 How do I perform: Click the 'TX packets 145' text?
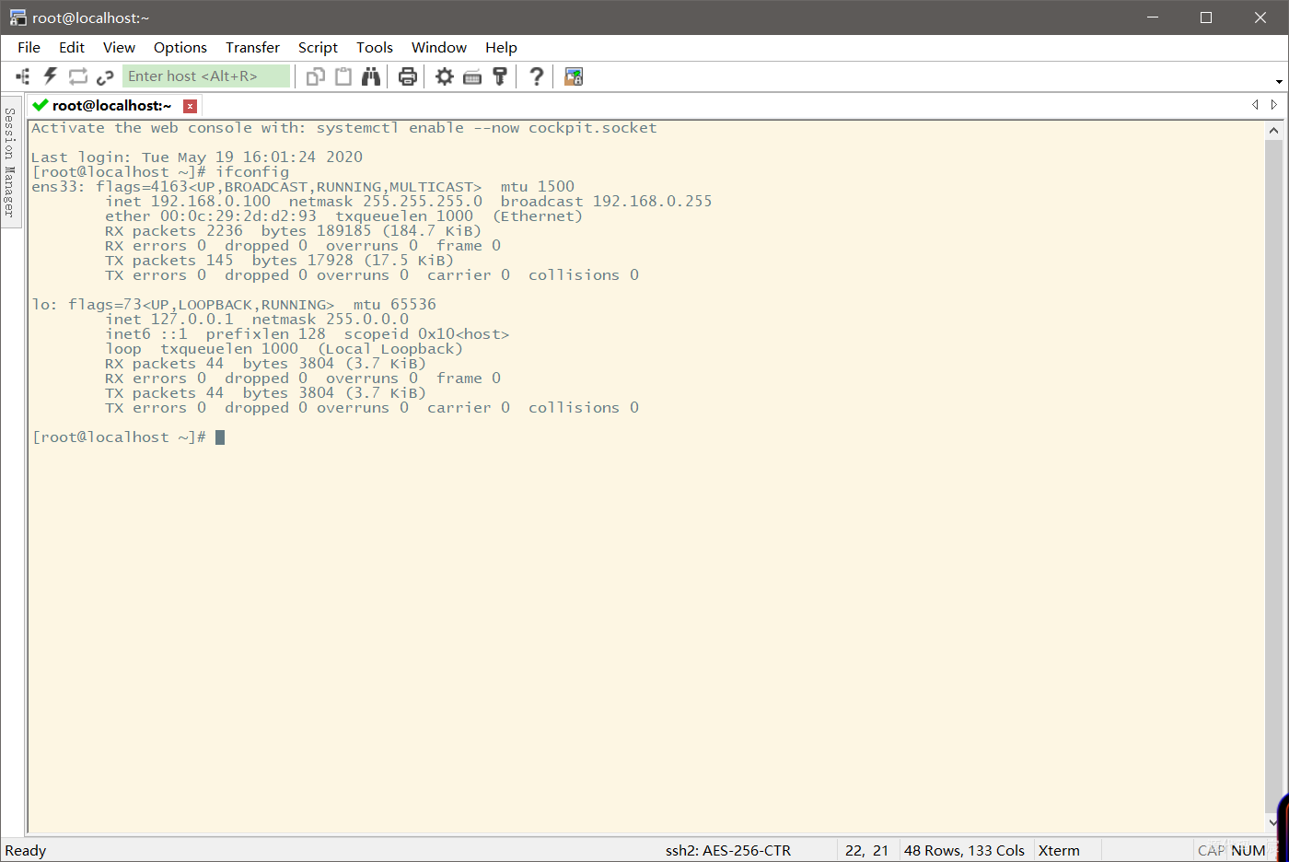pos(169,261)
